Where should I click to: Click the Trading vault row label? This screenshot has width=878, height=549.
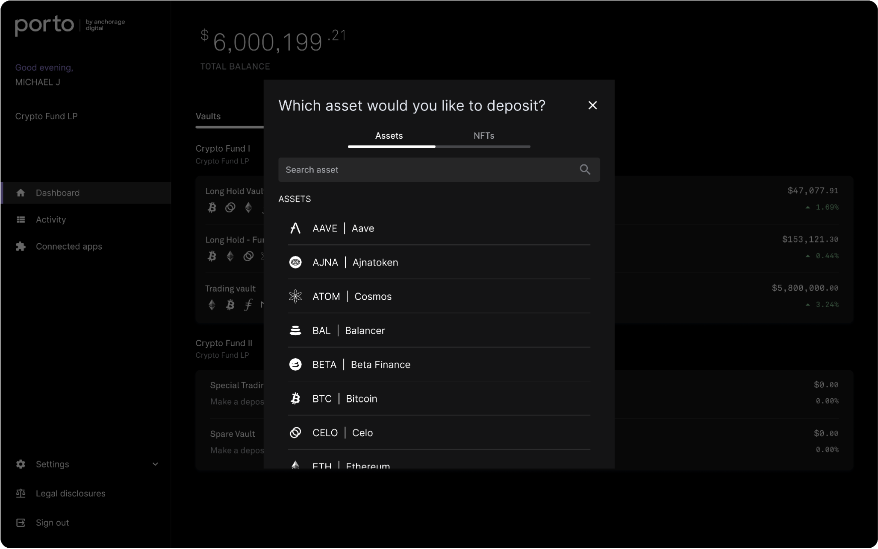tap(230, 289)
